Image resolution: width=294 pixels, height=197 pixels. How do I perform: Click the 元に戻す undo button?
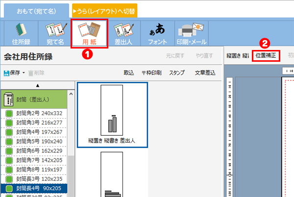point(175,56)
